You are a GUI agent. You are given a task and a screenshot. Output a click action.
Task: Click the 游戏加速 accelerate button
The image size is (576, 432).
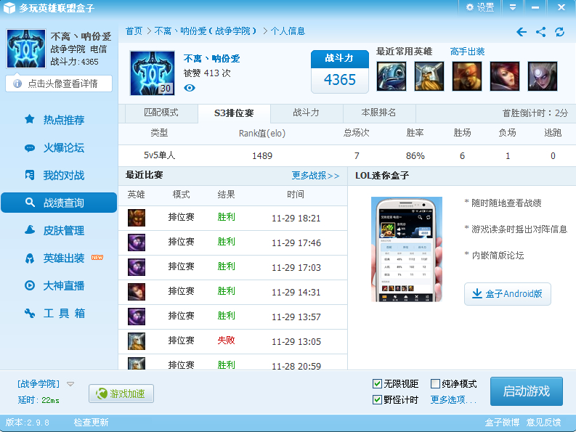[121, 394]
